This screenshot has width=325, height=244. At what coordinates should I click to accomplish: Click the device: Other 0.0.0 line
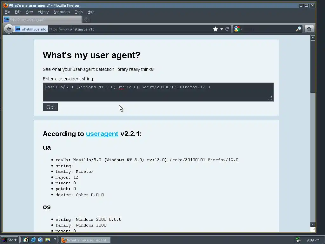80,195
